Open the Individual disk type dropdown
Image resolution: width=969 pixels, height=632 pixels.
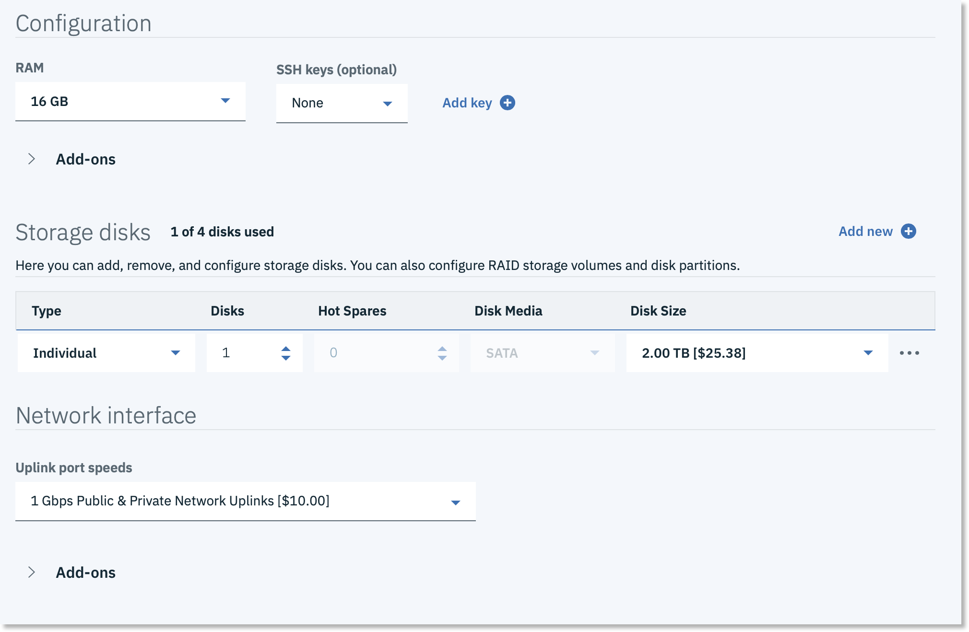pyautogui.click(x=106, y=353)
